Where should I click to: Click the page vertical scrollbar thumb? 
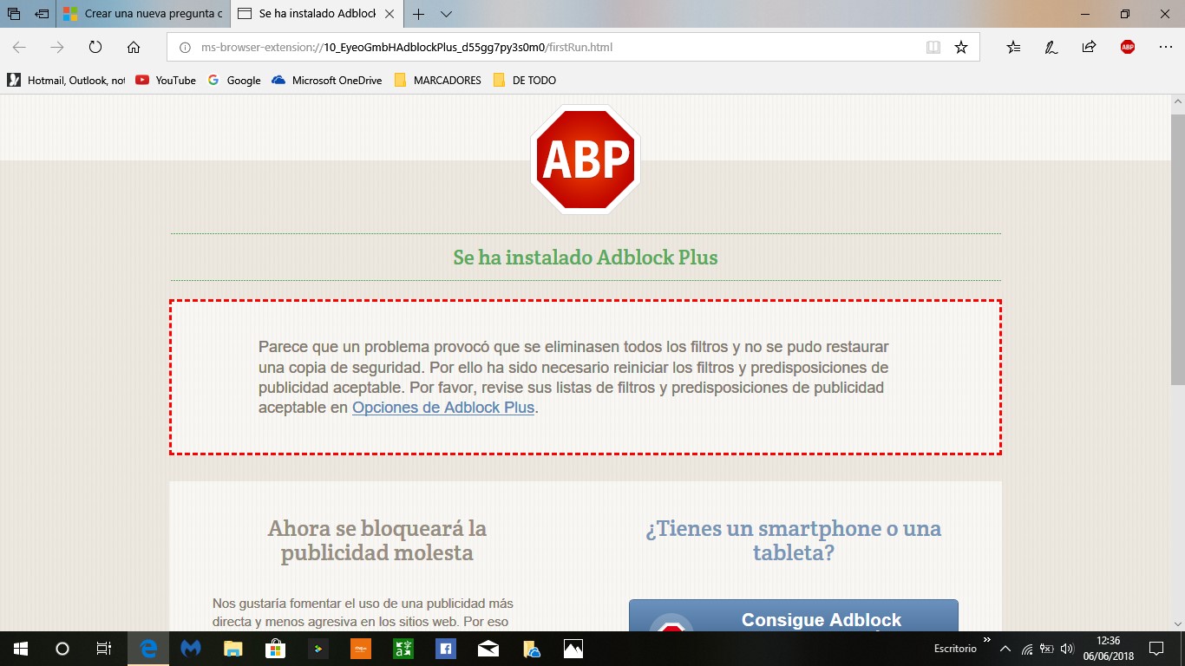pyautogui.click(x=1177, y=249)
